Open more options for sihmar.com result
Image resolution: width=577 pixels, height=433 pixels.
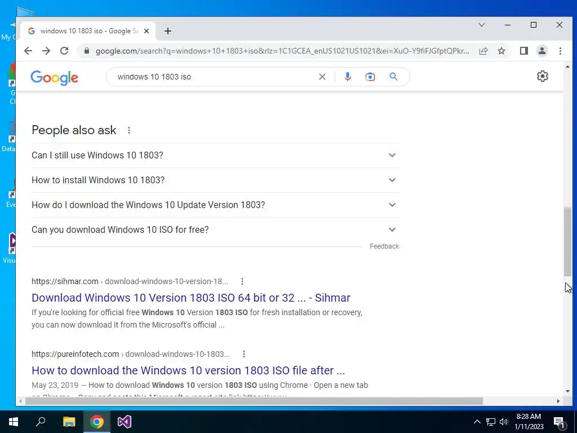242,281
